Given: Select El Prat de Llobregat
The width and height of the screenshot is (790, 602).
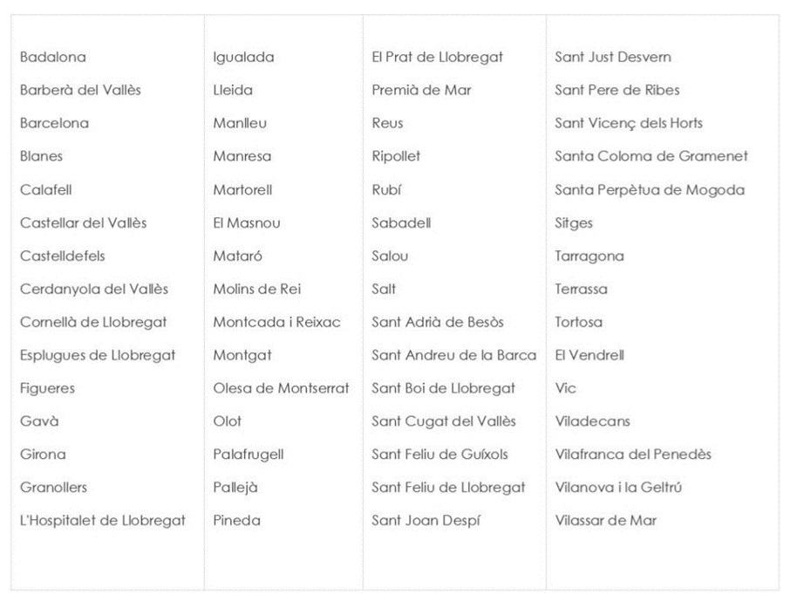Looking at the screenshot, I should click(x=437, y=58).
